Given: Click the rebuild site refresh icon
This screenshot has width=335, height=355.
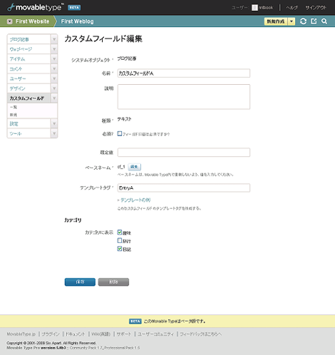Looking at the screenshot, I should [x=303, y=21].
